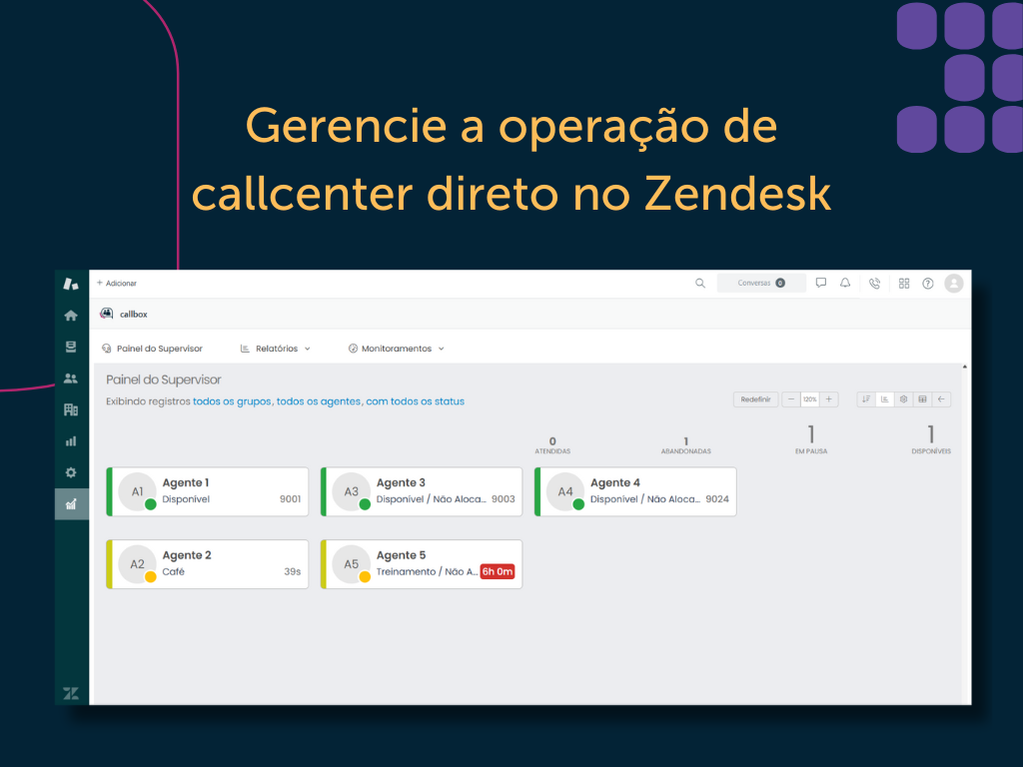Expand the Monitoramentos dropdown menu
This screenshot has height=767, width=1023.
coord(396,349)
